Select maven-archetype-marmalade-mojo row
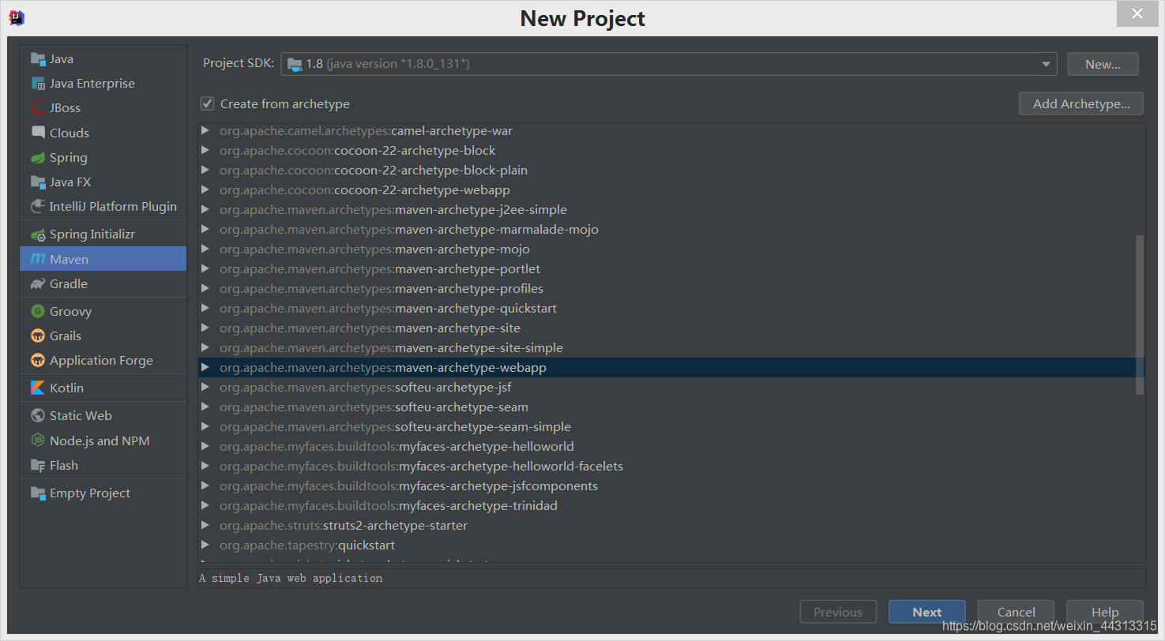This screenshot has height=641, width=1165. [x=671, y=229]
